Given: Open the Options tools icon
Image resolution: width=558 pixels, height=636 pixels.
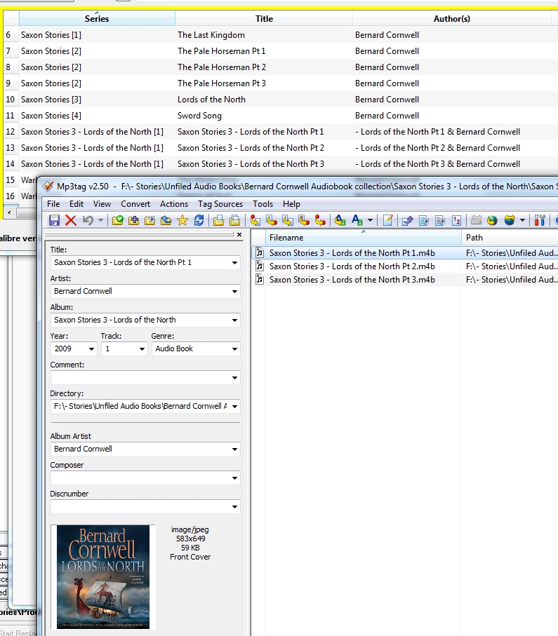Looking at the screenshot, I should [x=540, y=220].
